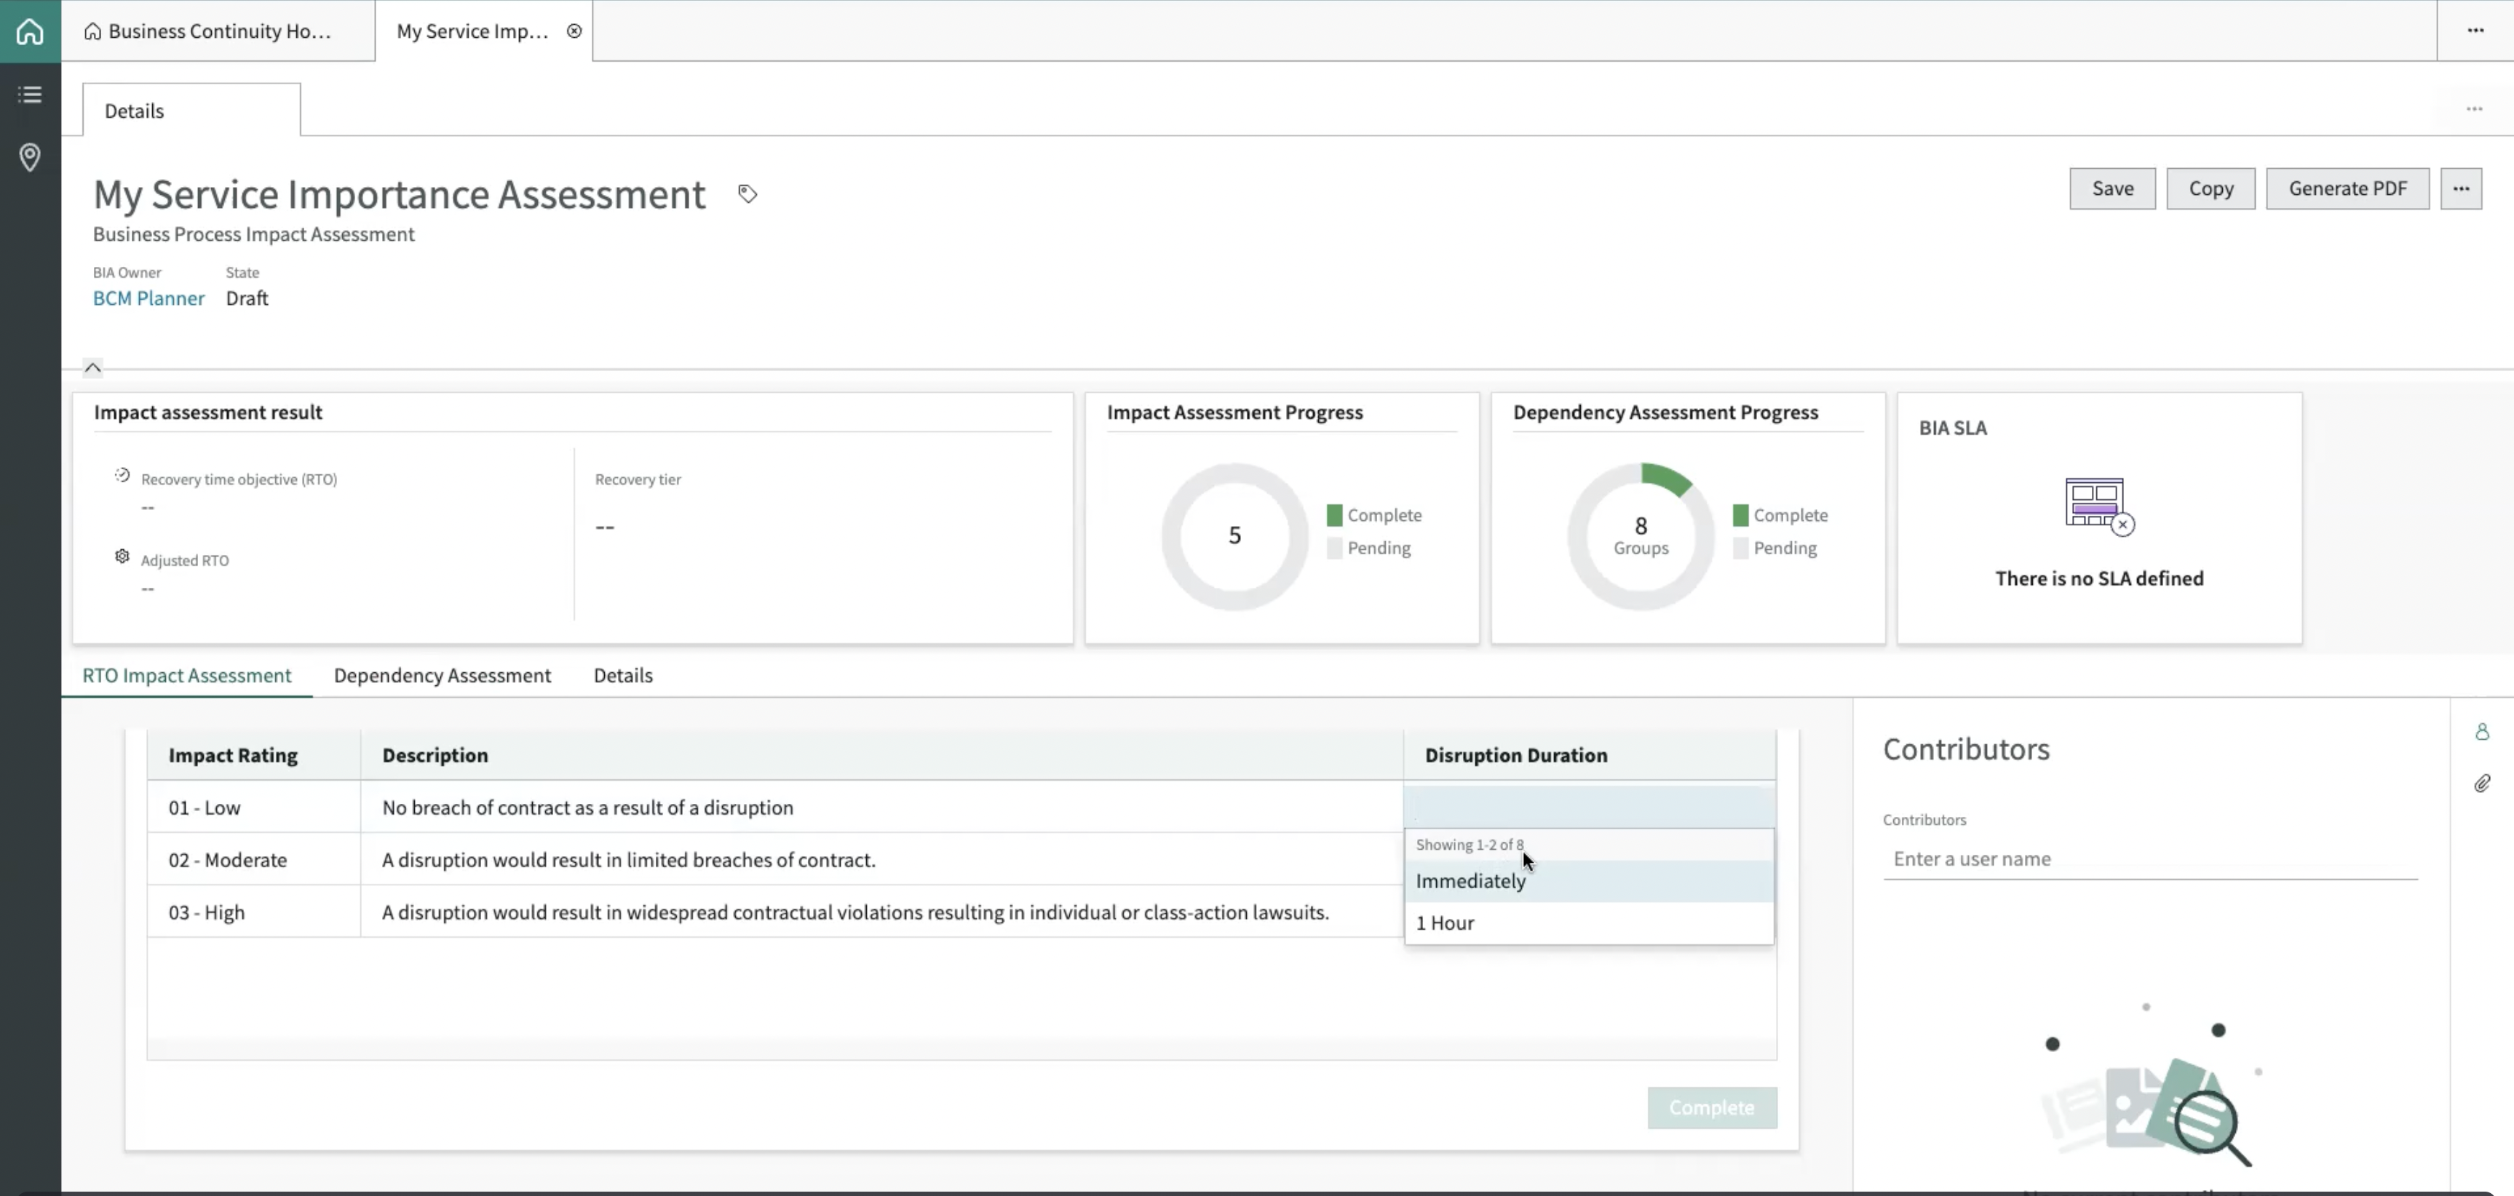
Task: Select Immediately from the dropdown list
Action: 1589,881
